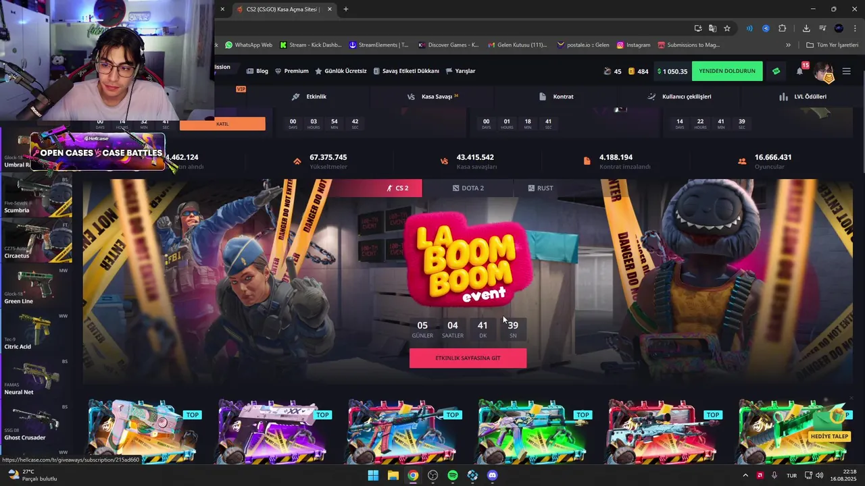Go to Kontrat section
This screenshot has width=865, height=486.
click(556, 97)
